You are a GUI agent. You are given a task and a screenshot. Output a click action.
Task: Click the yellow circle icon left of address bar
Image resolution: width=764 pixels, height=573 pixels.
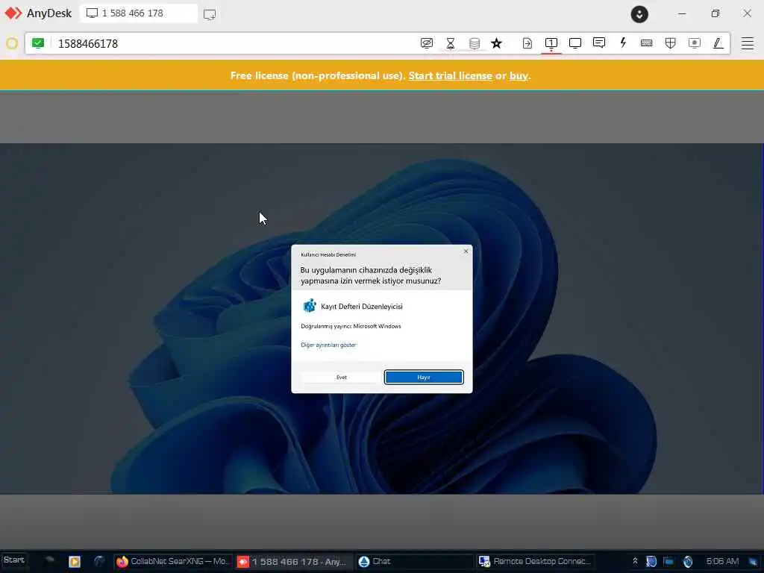pyautogui.click(x=12, y=43)
